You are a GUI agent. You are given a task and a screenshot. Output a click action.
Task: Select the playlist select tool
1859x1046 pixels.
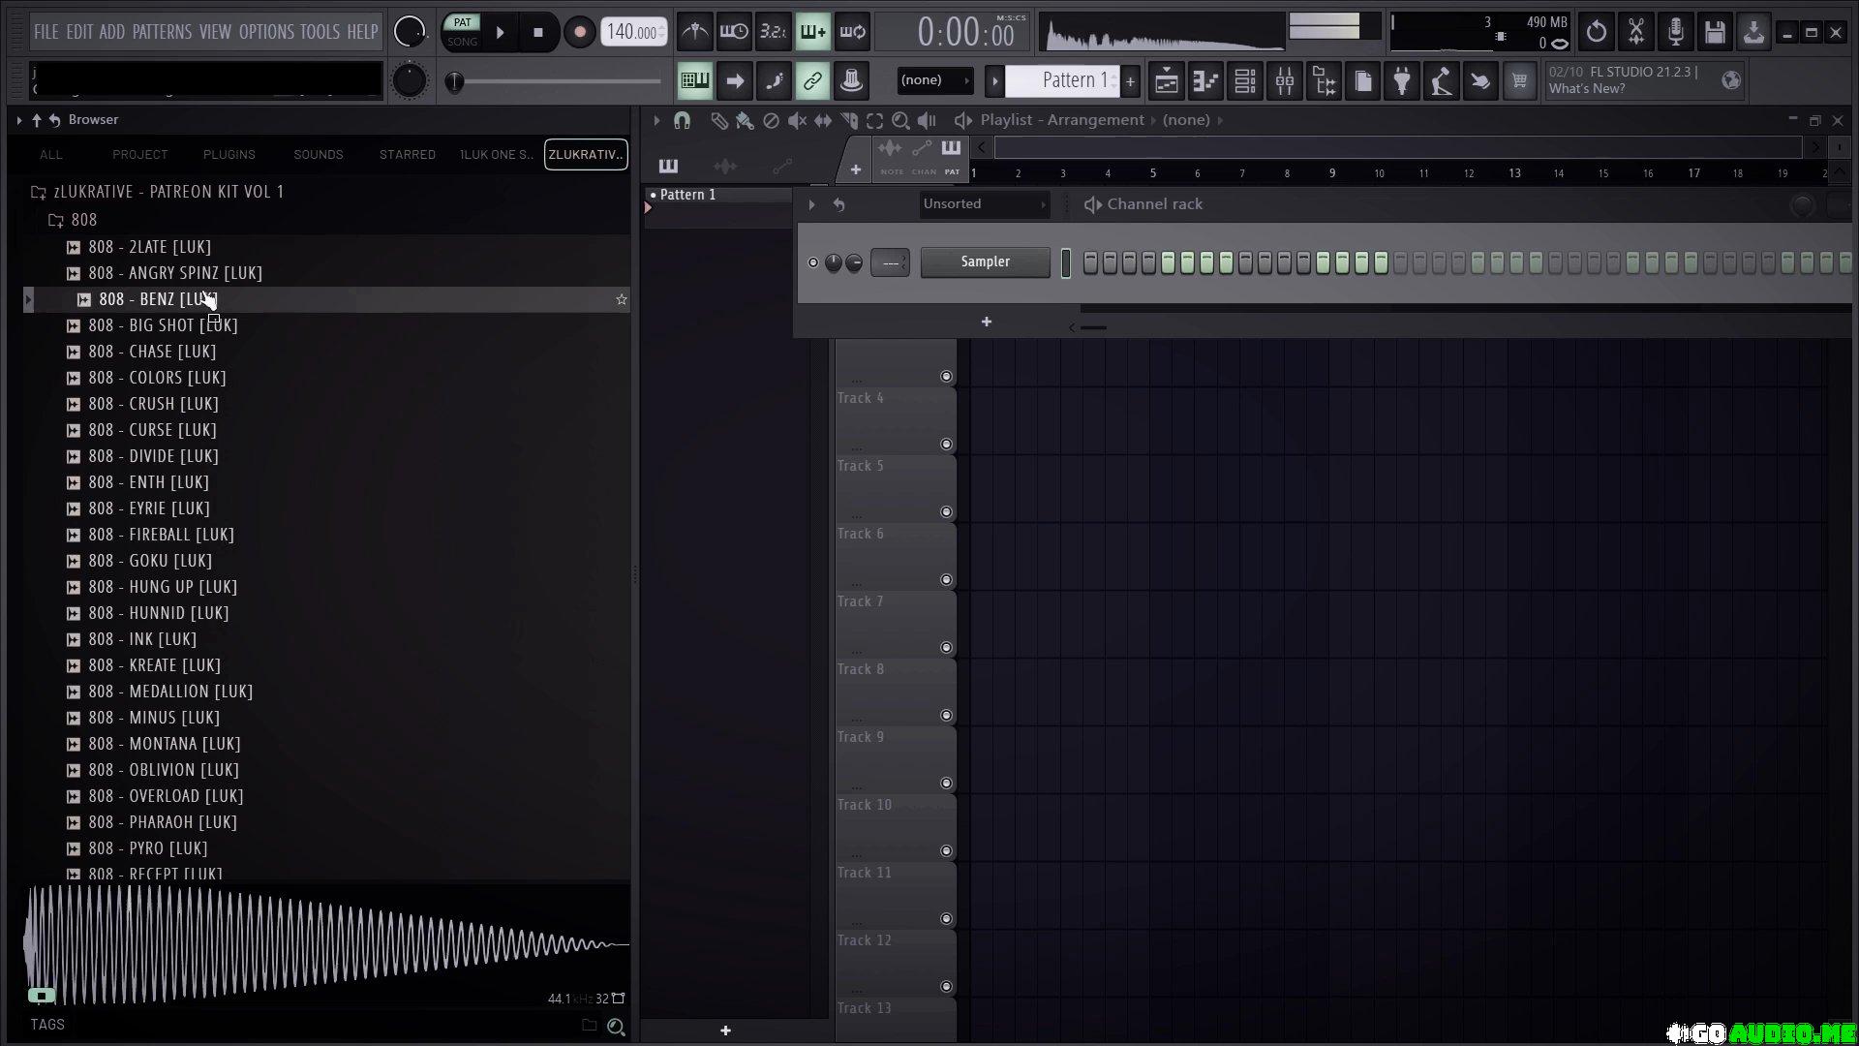click(x=875, y=120)
